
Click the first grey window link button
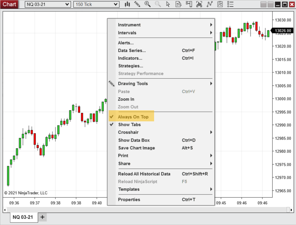pos(263,4)
